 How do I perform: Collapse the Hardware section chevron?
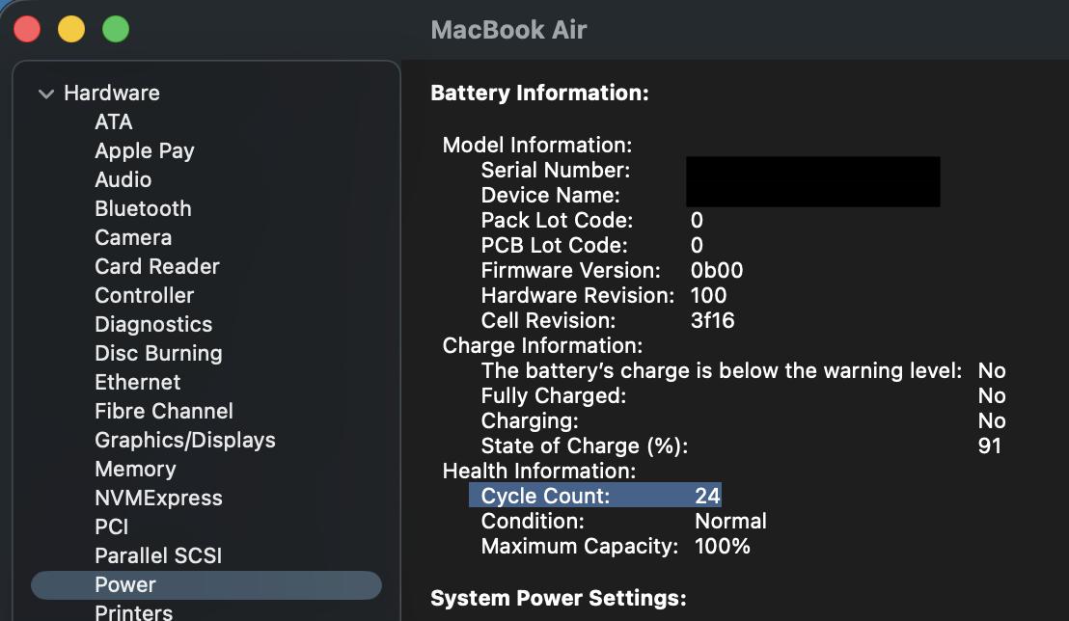coord(45,94)
